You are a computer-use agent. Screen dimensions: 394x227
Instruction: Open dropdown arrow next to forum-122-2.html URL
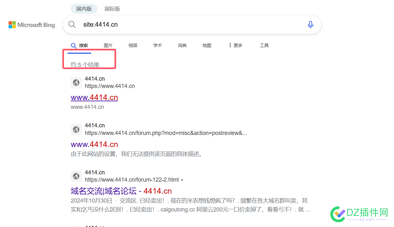pos(182,180)
